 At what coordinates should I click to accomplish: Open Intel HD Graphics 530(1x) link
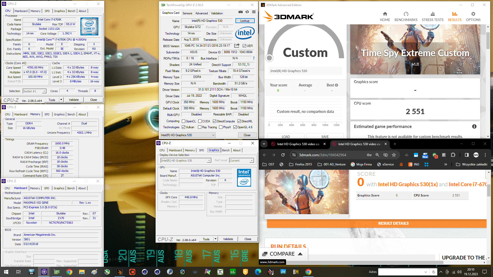point(408,184)
